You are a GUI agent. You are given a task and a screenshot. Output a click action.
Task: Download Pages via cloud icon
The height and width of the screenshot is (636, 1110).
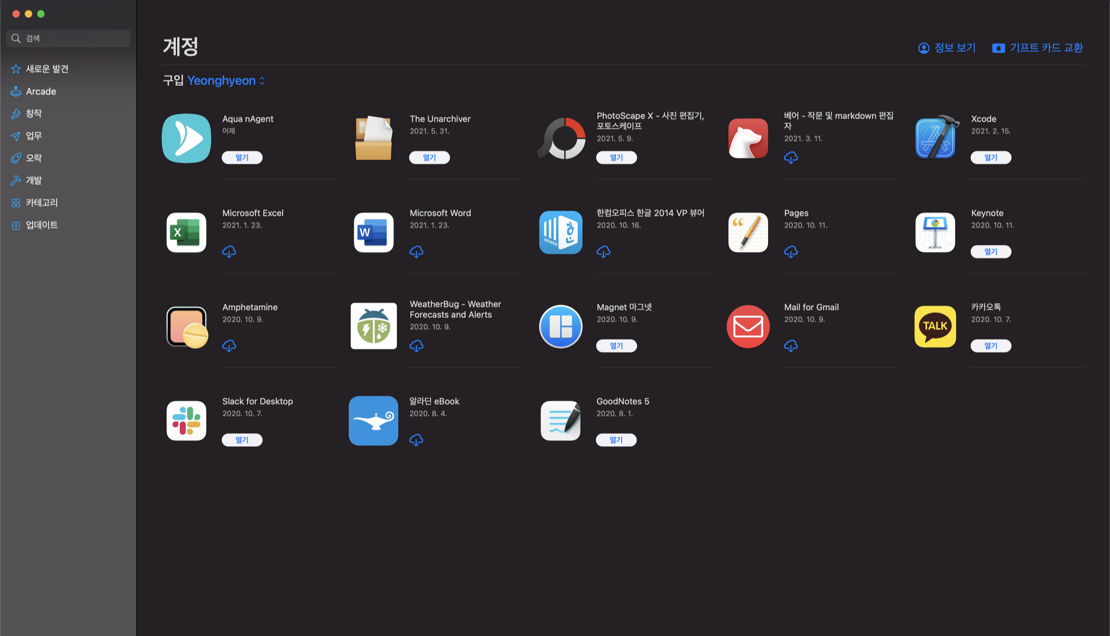[791, 252]
